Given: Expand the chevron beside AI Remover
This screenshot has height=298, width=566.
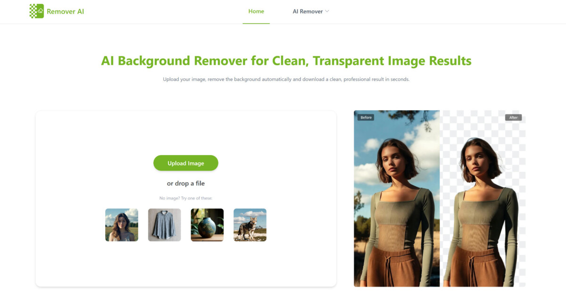Looking at the screenshot, I should pos(327,11).
